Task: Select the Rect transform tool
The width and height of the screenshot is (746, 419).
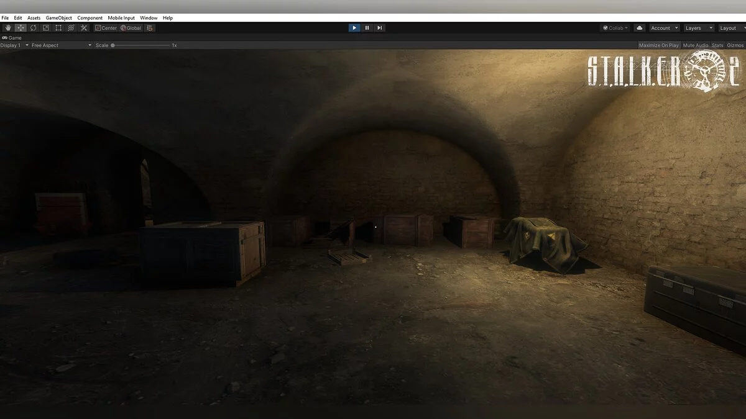Action: tap(58, 28)
